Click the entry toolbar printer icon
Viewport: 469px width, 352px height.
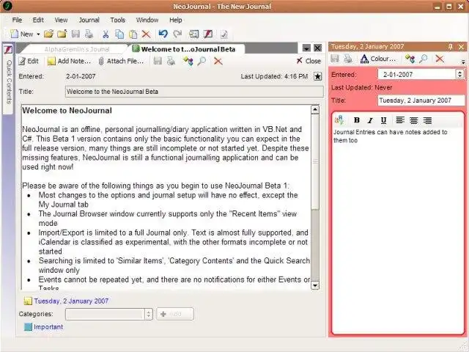[x=171, y=61]
